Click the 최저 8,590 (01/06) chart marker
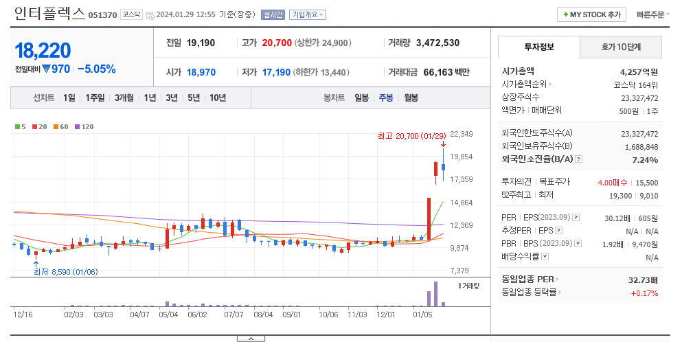This screenshot has height=342, width=682. tap(66, 272)
